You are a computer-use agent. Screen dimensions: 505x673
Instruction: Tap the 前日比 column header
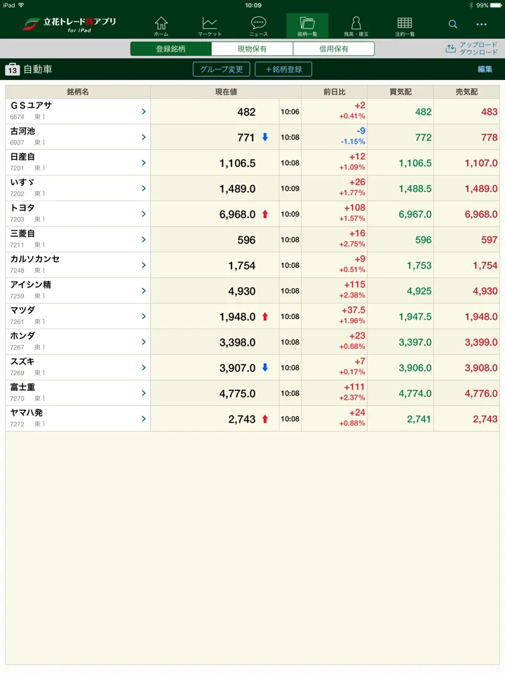(334, 92)
